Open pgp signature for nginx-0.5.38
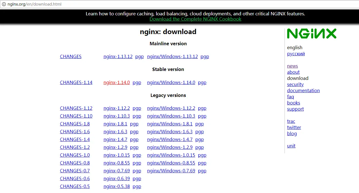Viewport: 359px width, 193px height. click(x=137, y=186)
